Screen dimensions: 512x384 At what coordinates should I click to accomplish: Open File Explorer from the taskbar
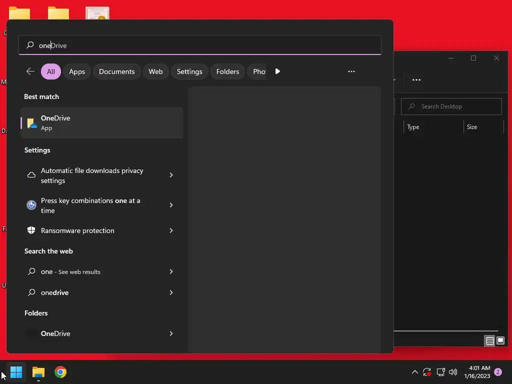38,372
